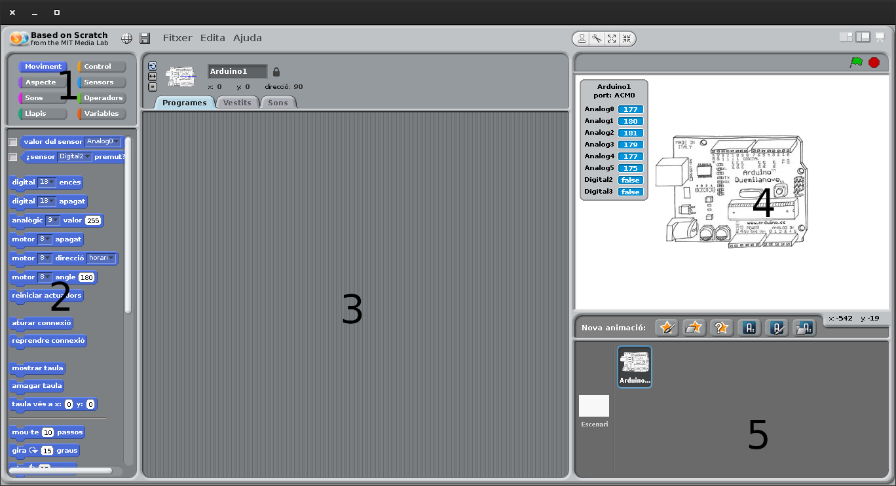Select the Control block category
Image resolution: width=896 pixels, height=486 pixels.
coord(102,66)
